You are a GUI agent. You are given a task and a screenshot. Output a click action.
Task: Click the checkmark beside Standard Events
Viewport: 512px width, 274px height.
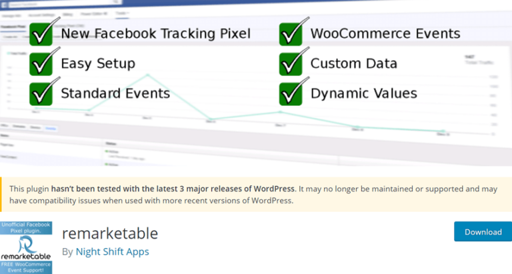[41, 93]
